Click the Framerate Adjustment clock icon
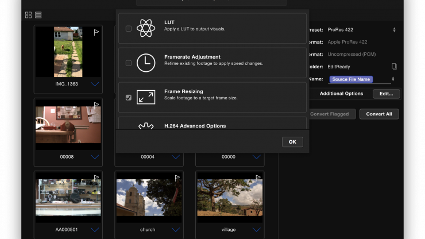The image size is (425, 239). 146,63
